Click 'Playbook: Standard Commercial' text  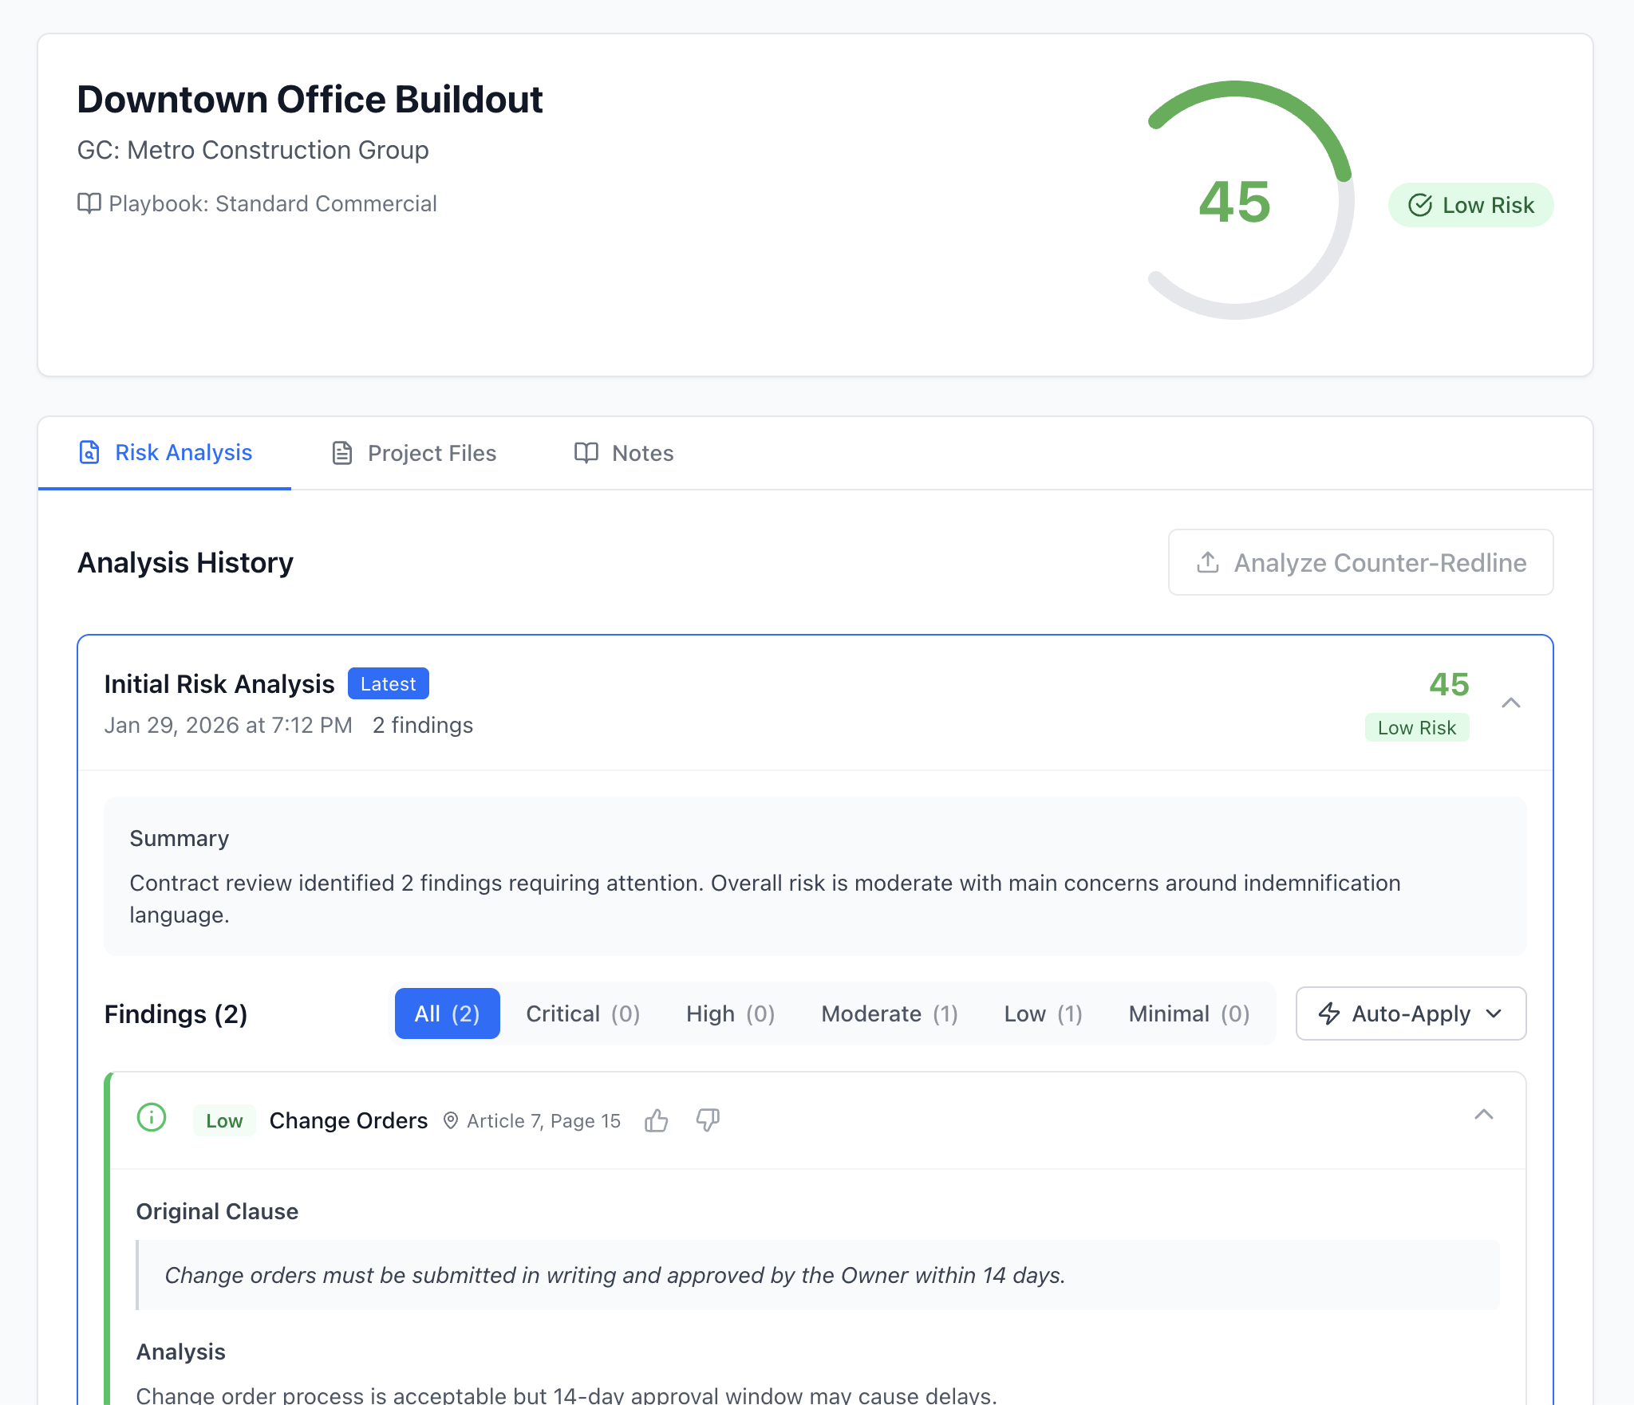pyautogui.click(x=272, y=203)
